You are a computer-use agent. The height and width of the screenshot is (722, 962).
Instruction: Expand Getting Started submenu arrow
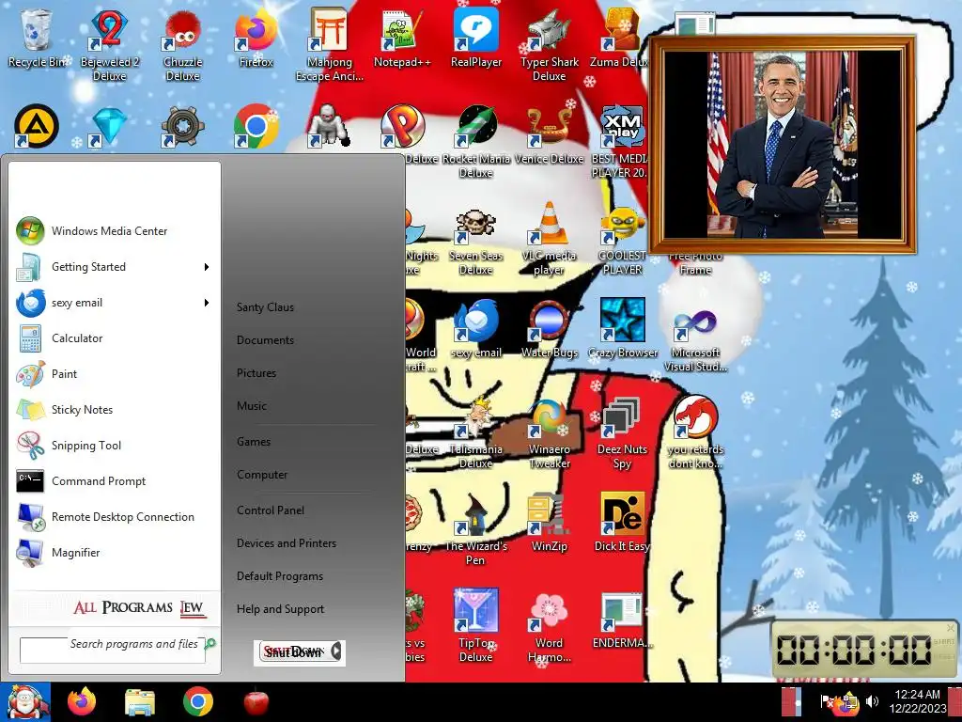click(207, 267)
